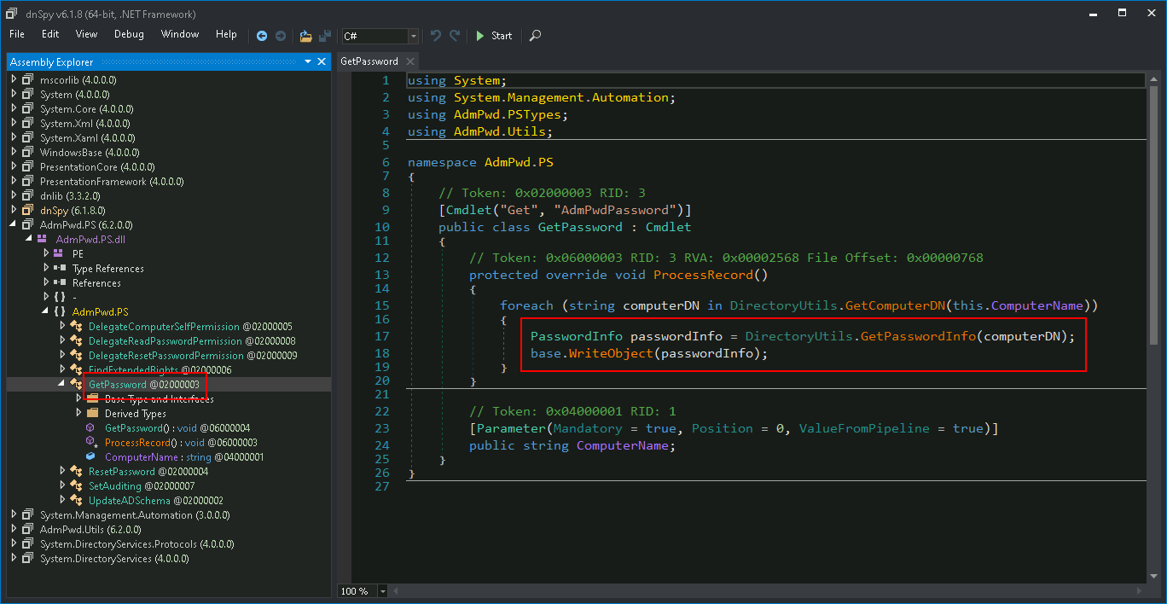Close the Assembly Explorer panel
The width and height of the screenshot is (1167, 604).
pos(322,61)
